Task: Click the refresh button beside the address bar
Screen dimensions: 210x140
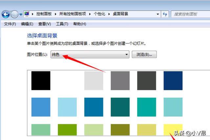Action: pos(165,14)
